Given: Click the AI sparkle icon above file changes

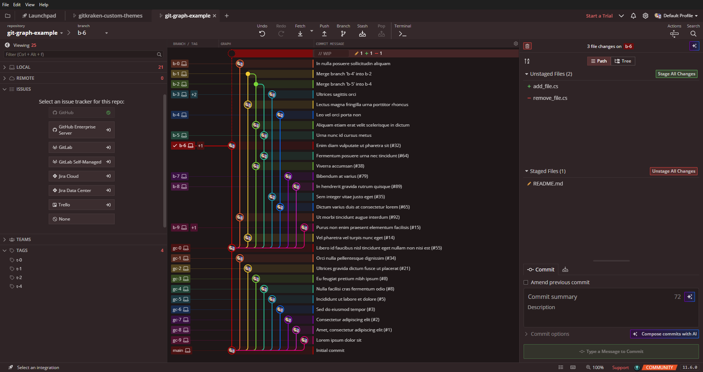Looking at the screenshot, I should point(695,46).
